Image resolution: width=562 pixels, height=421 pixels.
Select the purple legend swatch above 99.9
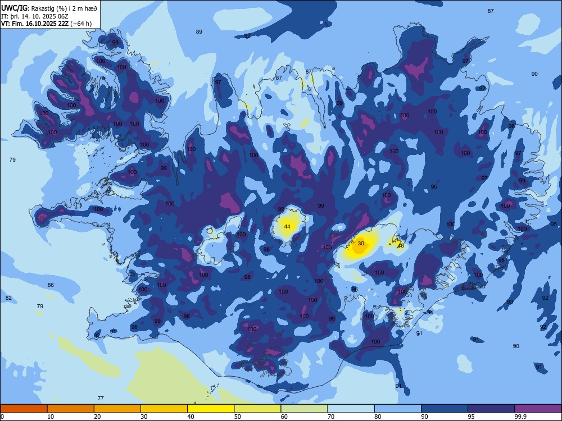[x=538, y=409]
